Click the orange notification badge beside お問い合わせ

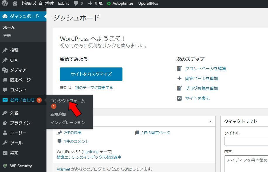point(39,100)
